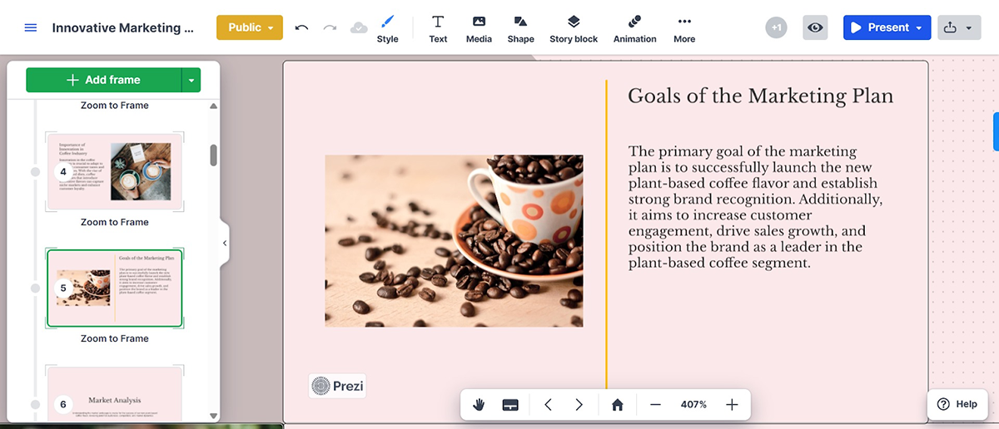999x429 pixels.
Task: Select the hand pan tool
Action: 480,405
